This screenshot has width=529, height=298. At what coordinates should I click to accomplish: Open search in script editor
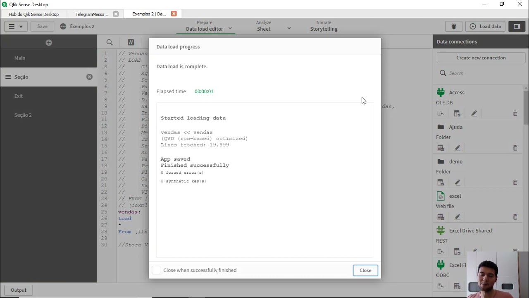[110, 42]
